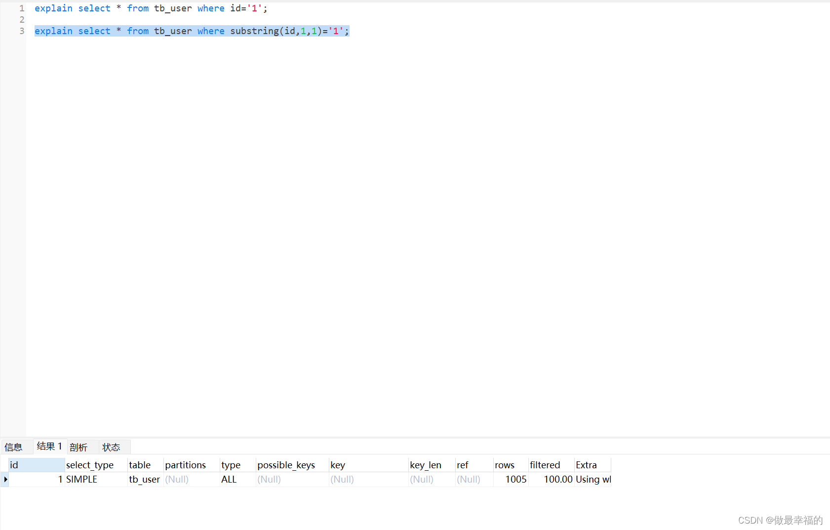
Task: Click the id value cell containing 1
Action: coord(37,479)
